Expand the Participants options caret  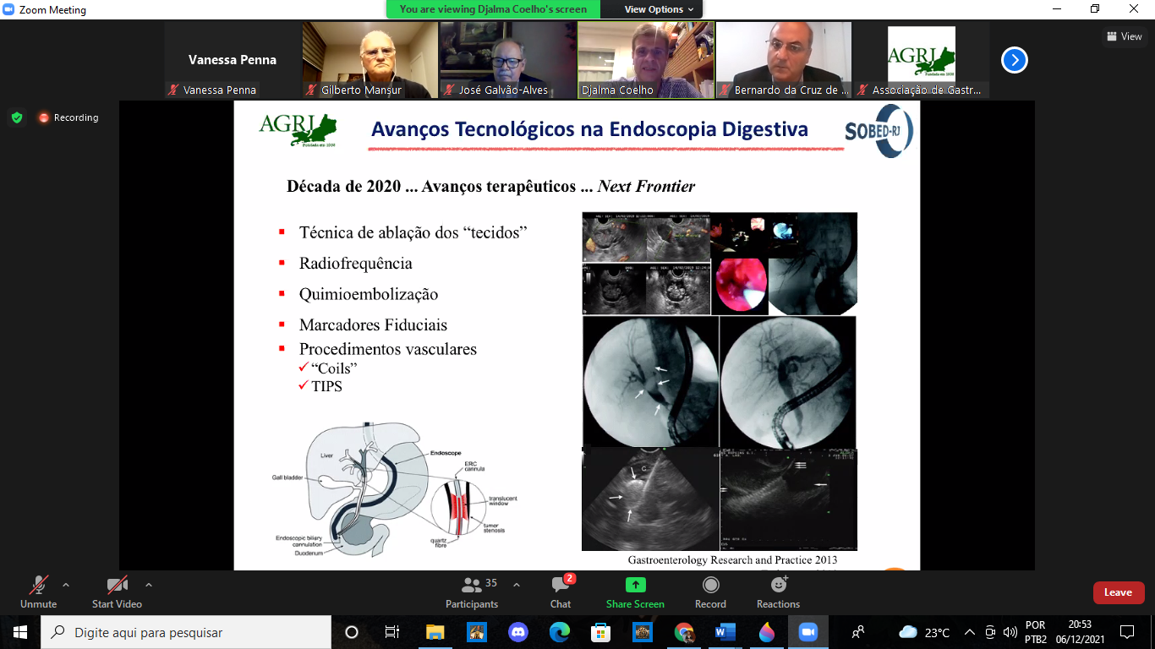click(x=517, y=585)
